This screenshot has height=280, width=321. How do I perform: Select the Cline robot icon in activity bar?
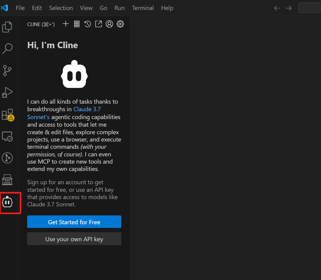coord(7,202)
